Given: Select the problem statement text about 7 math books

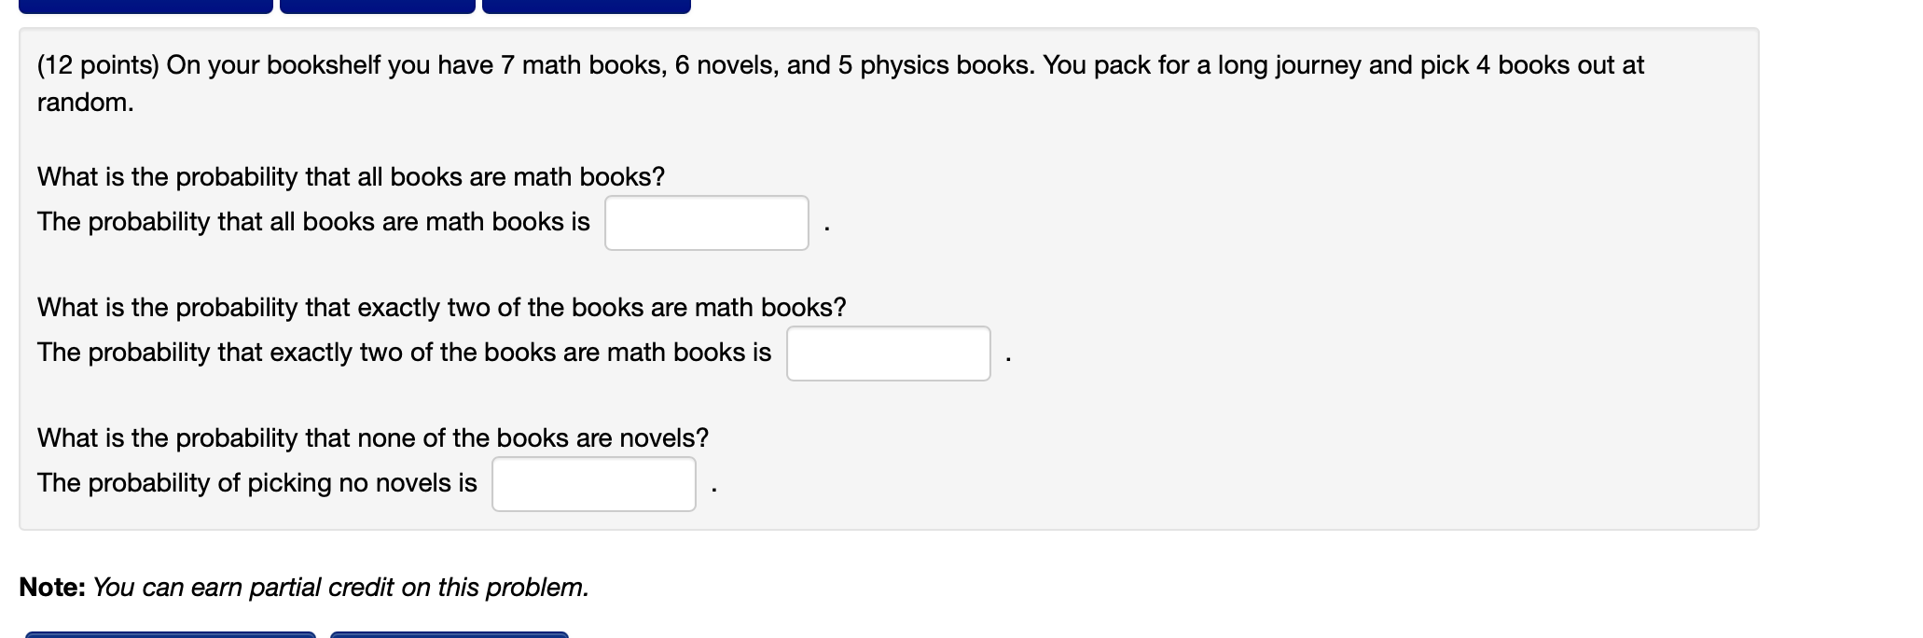Looking at the screenshot, I should [839, 65].
